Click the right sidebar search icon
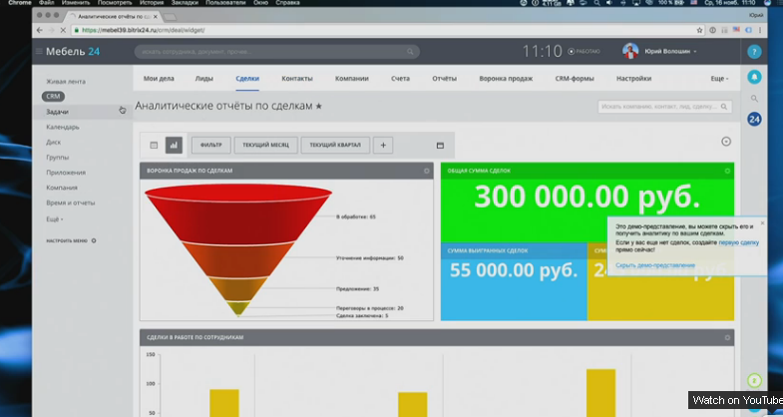The width and height of the screenshot is (783, 417). point(754,99)
